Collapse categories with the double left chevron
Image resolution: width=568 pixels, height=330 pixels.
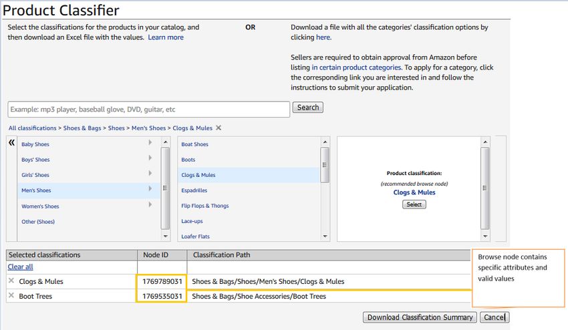pos(11,142)
